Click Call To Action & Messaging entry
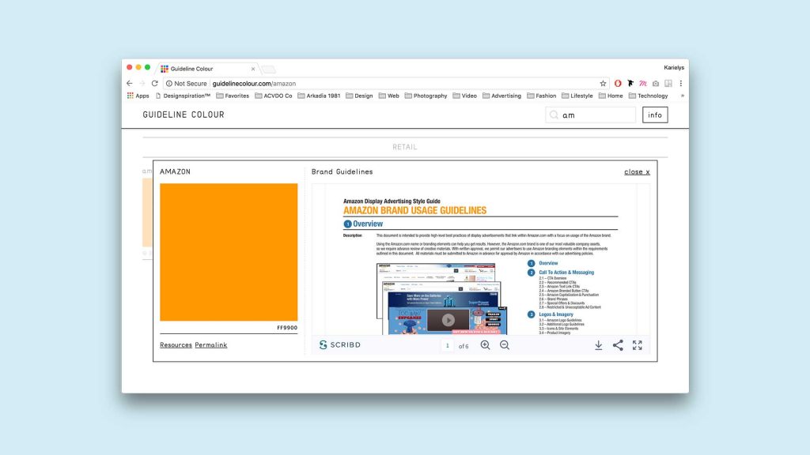 coord(566,273)
